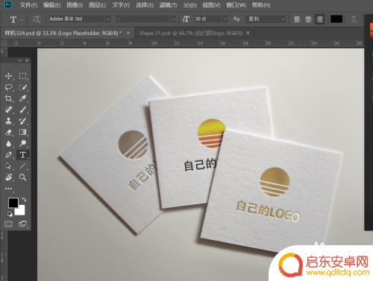
Task: Toggle text orientation in options bar
Action: (37, 19)
